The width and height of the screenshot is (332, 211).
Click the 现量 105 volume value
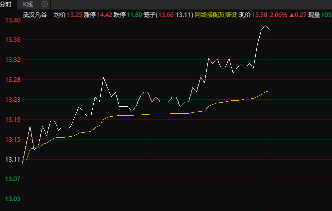point(327,15)
